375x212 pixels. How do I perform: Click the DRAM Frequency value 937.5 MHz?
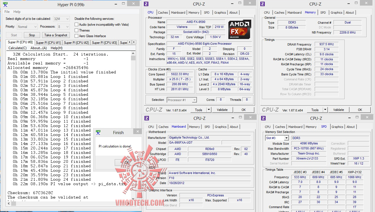326,44
